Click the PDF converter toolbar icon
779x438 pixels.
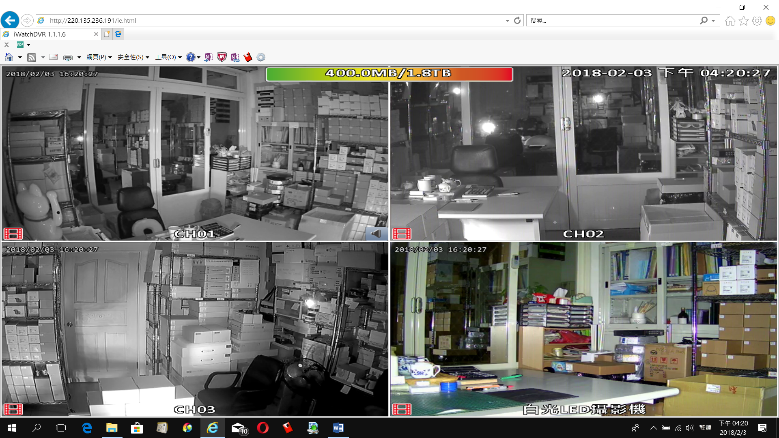coord(20,45)
